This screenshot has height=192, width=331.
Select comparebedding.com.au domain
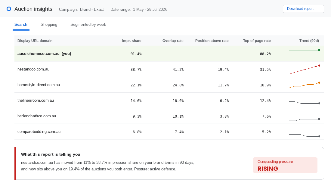pos(39,131)
